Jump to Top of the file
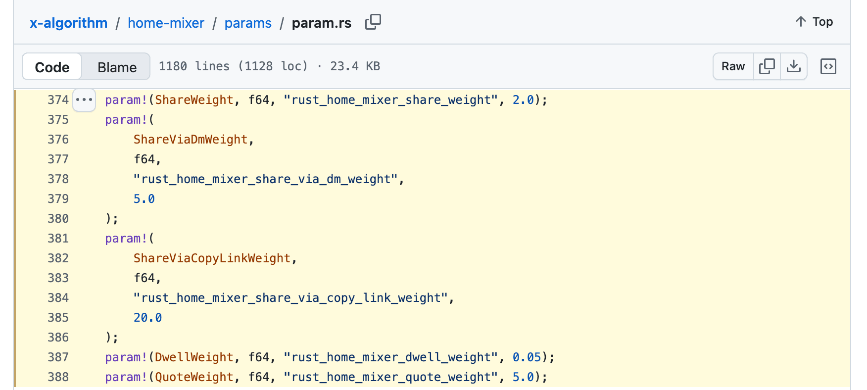867x390 pixels. (x=815, y=22)
